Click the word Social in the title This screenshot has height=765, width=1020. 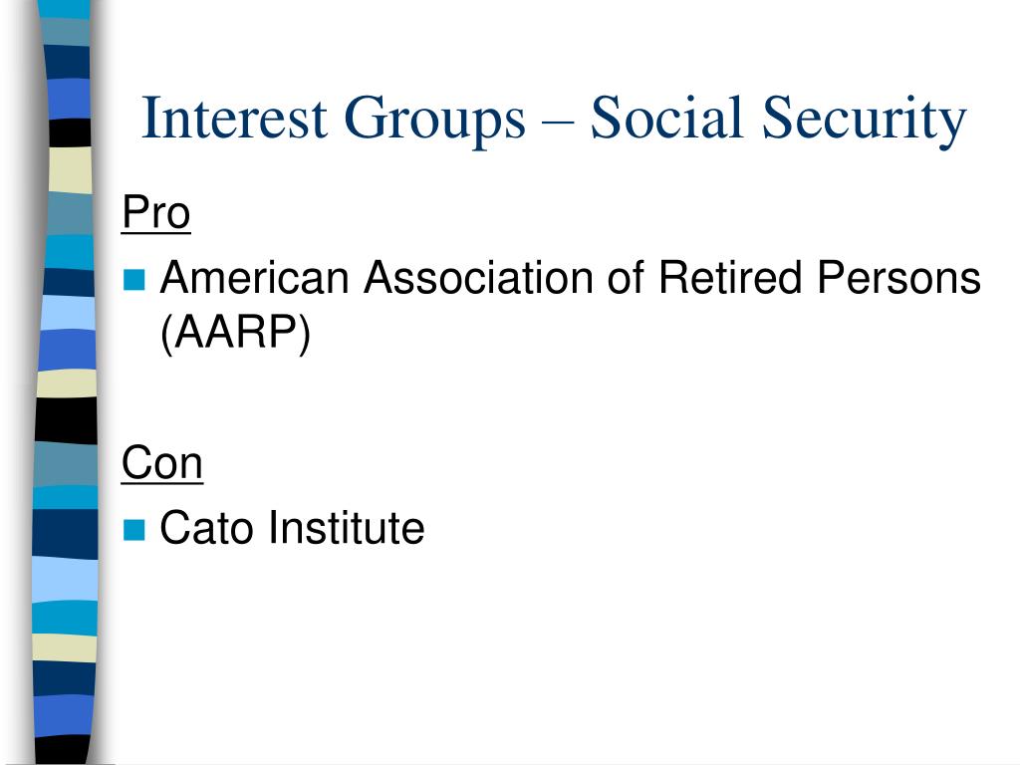coord(666,118)
